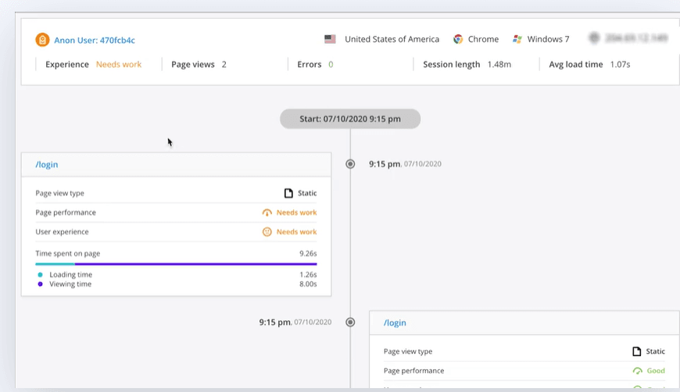Click the orange anonymous user avatar icon

click(42, 40)
